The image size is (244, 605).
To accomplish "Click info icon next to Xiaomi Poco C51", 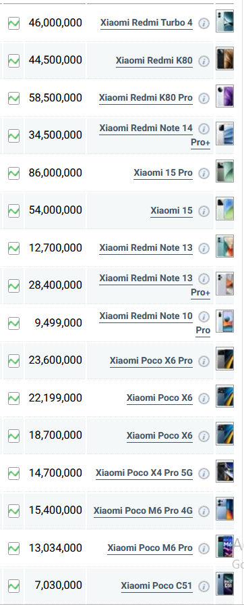I will tap(204, 587).
